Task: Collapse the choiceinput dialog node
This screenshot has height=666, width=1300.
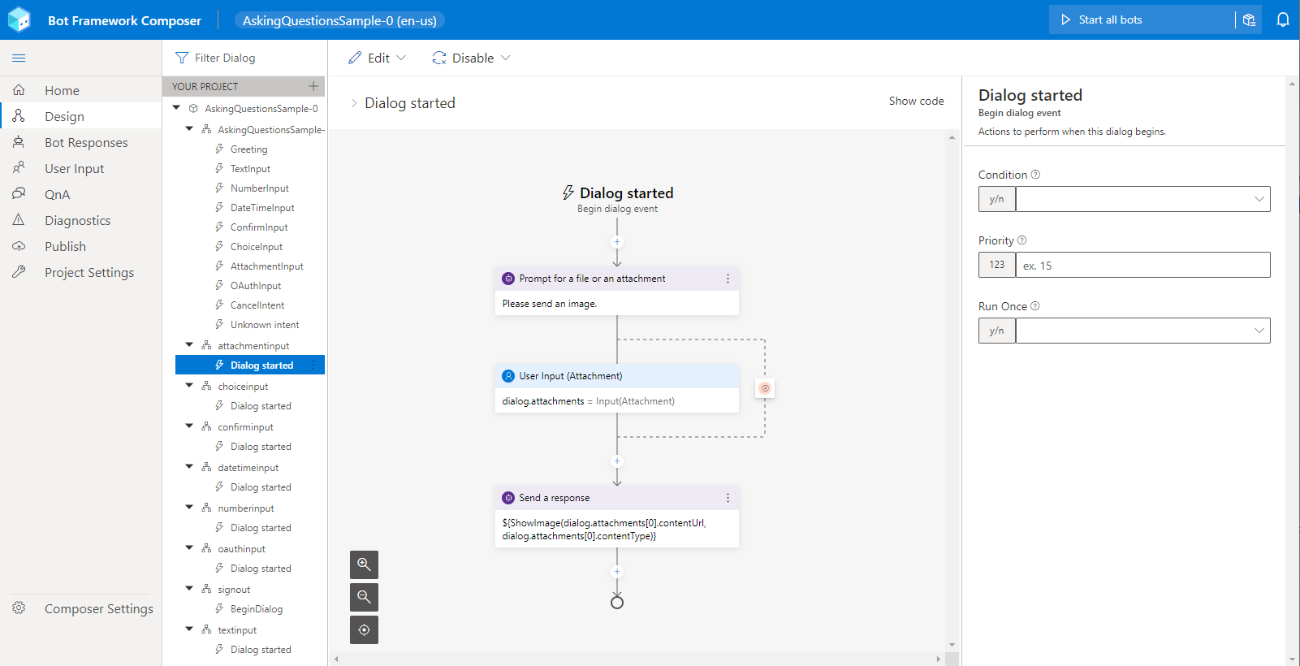Action: click(189, 386)
